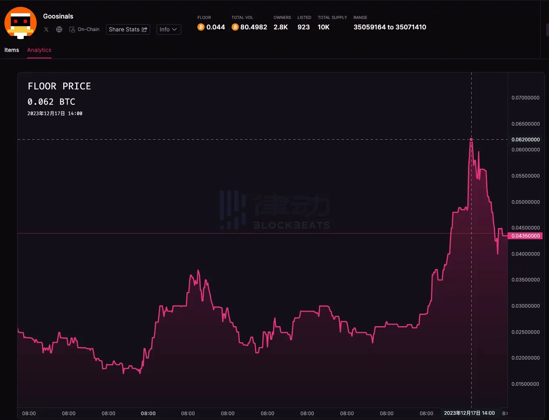
Task: Select the Analytics tab
Action: (x=39, y=50)
